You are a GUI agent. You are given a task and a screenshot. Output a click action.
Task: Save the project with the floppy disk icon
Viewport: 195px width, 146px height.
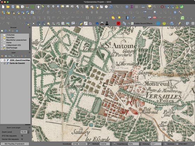pos(13,7)
